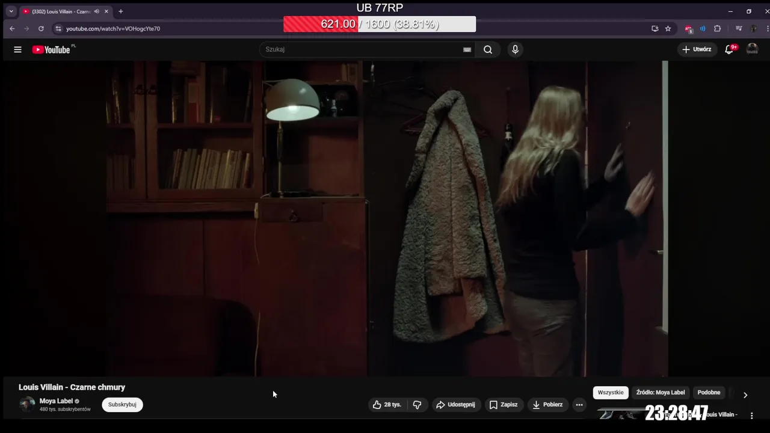This screenshot has width=770, height=433.
Task: Open the YouTube account avatar menu
Action: pyautogui.click(x=752, y=49)
